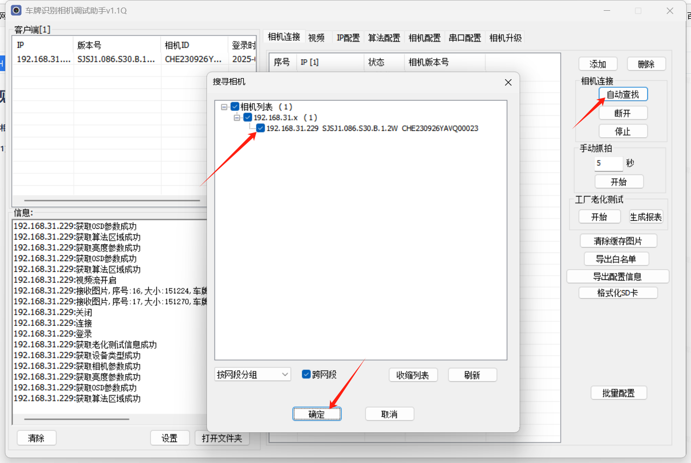Confirm with the 确定 button
The width and height of the screenshot is (691, 463).
317,414
